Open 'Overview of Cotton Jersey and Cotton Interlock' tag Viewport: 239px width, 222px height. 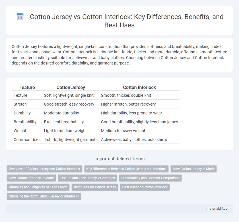(44, 169)
